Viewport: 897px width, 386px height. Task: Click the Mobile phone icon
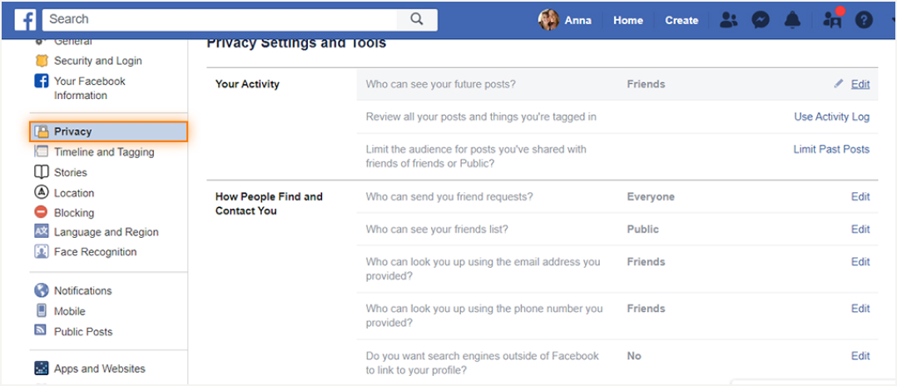pos(42,311)
